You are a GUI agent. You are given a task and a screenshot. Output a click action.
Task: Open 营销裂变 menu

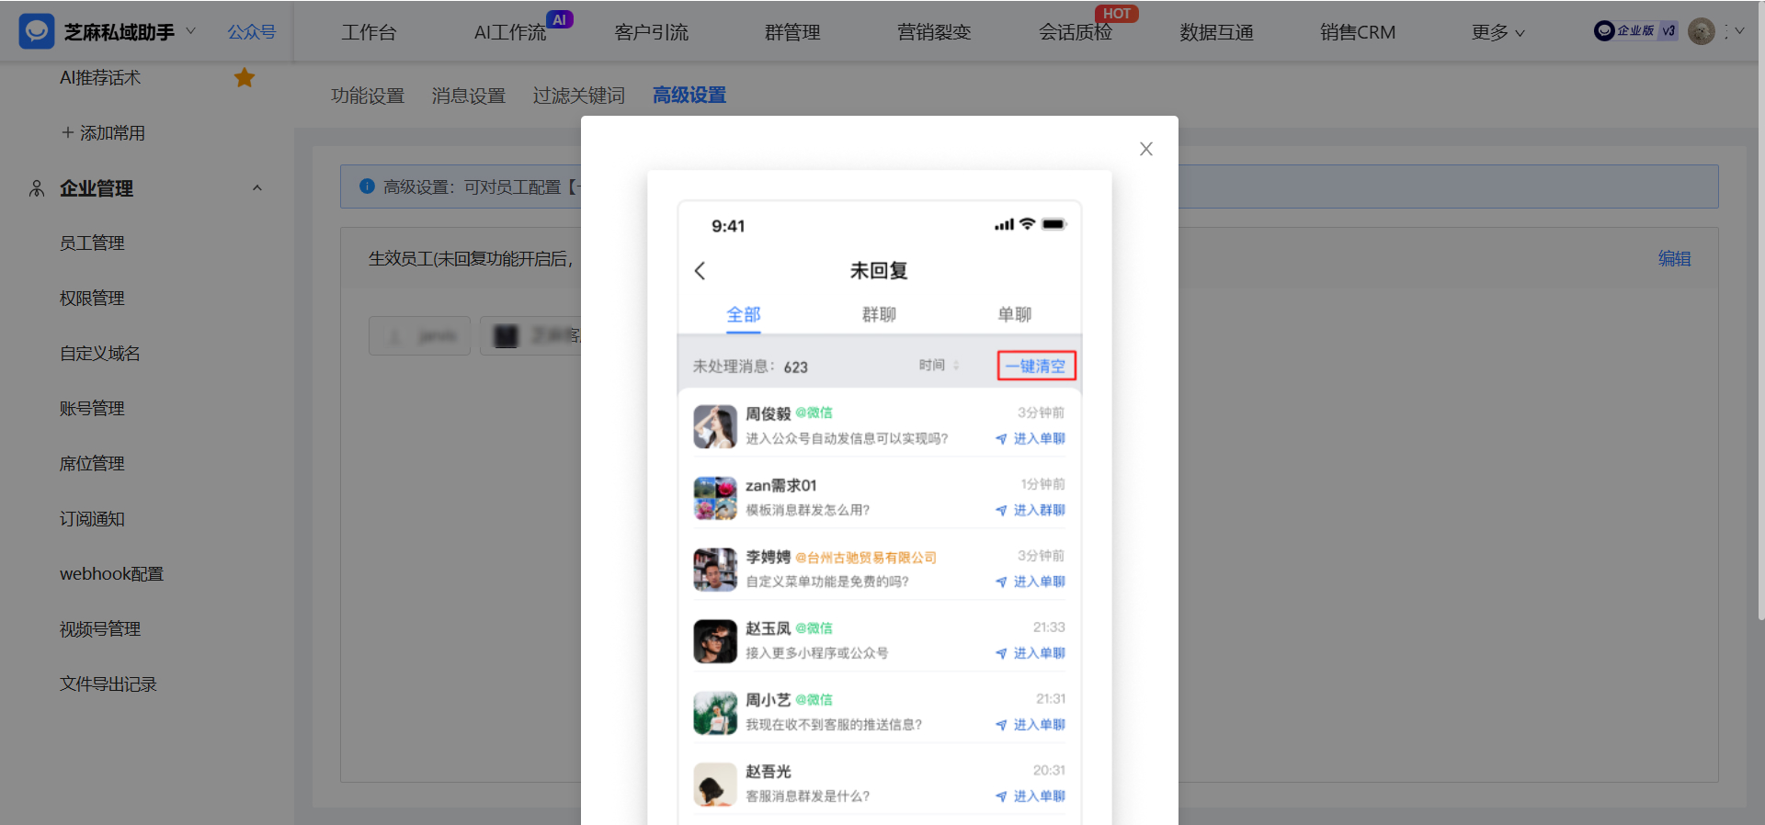coord(934,32)
